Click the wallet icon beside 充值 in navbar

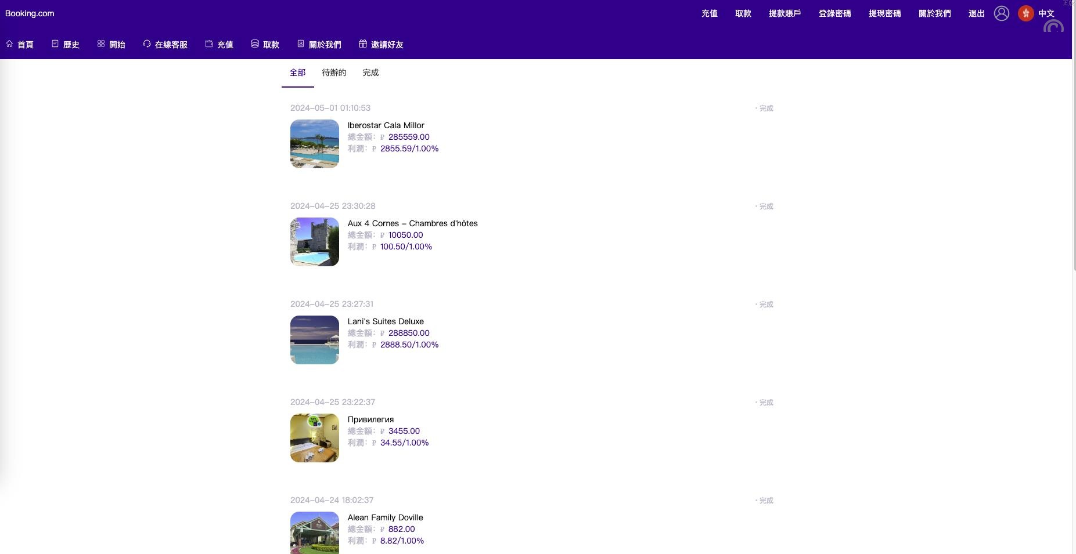(209, 44)
